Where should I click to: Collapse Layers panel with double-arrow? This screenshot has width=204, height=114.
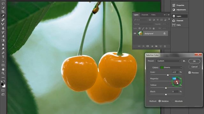(164, 15)
